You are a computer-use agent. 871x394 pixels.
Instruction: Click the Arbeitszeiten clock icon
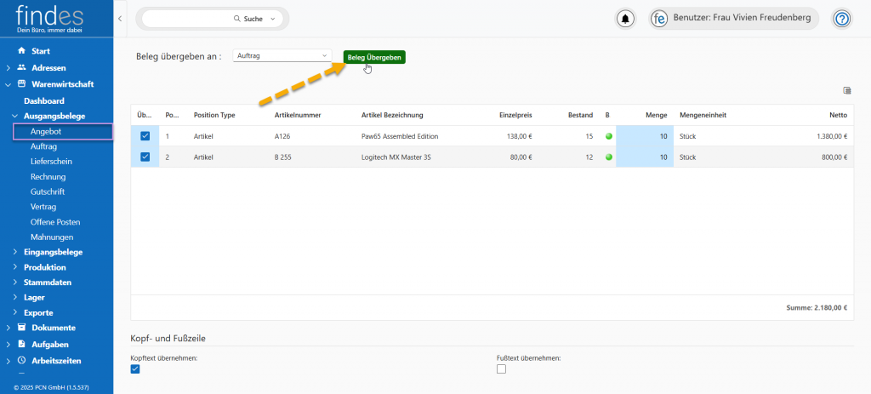point(21,361)
